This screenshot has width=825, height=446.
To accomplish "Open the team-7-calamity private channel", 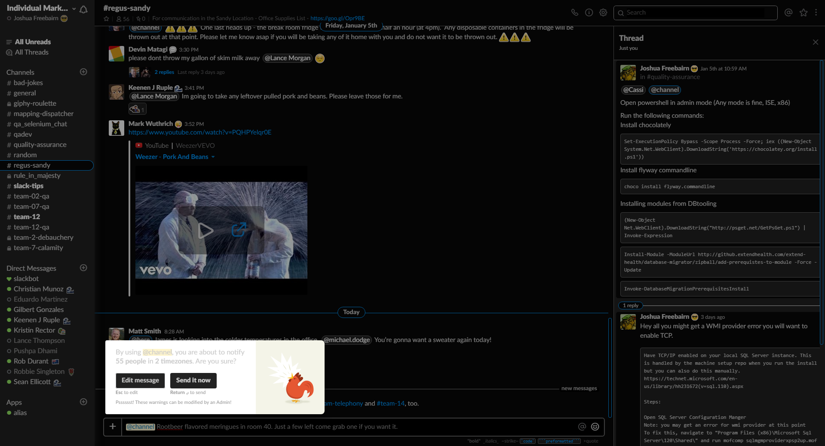I will 35,247.
